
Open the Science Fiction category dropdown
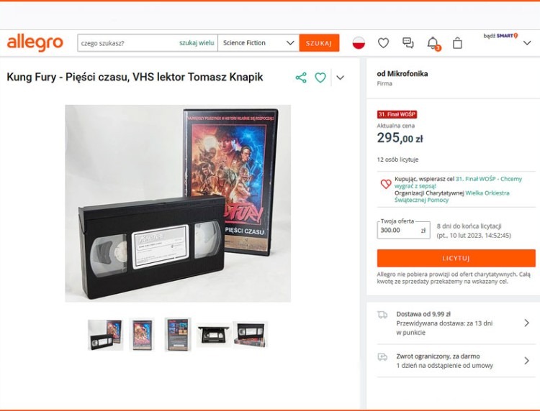pos(258,43)
